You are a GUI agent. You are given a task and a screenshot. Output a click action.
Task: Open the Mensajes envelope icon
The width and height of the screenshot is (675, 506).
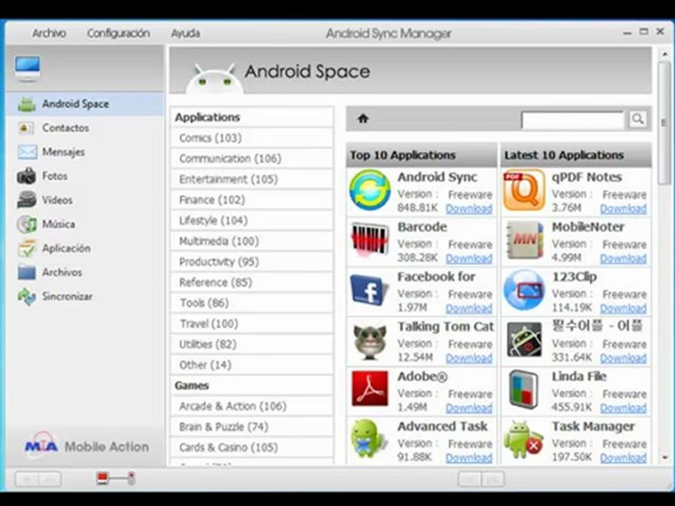tap(27, 152)
